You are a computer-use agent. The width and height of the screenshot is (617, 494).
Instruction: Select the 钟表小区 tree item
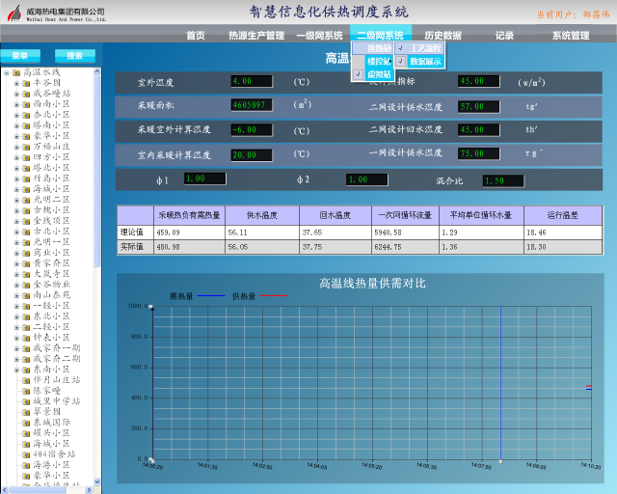[x=51, y=338]
